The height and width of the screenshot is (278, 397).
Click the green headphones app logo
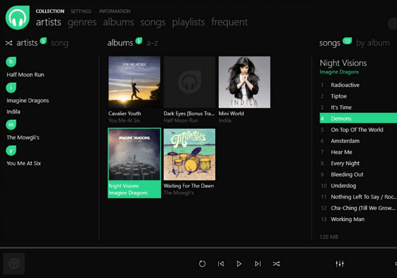tap(17, 17)
